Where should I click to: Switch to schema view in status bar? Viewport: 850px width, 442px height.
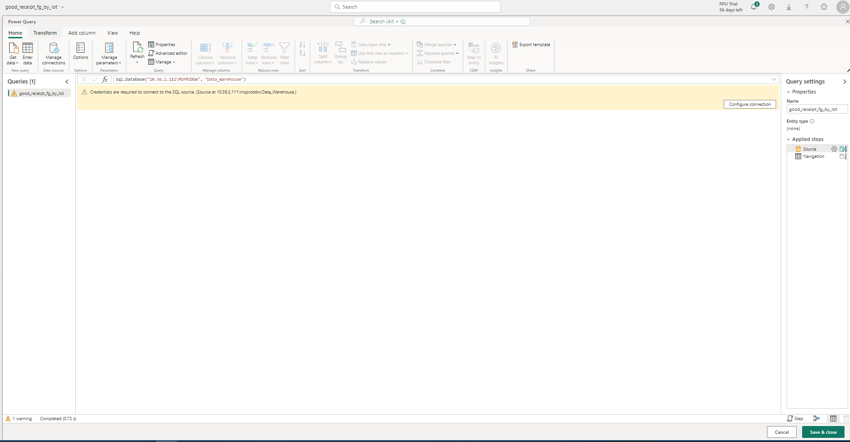pyautogui.click(x=846, y=418)
